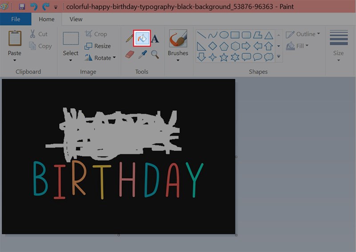Switch to the View tab
This screenshot has width=356, height=252.
click(x=76, y=19)
